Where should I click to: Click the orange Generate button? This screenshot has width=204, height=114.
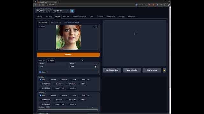(x=68, y=55)
